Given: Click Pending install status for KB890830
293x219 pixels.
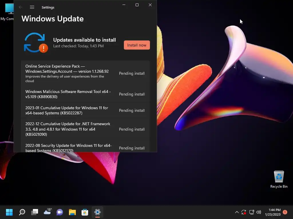Looking at the screenshot, I should click(132, 94).
